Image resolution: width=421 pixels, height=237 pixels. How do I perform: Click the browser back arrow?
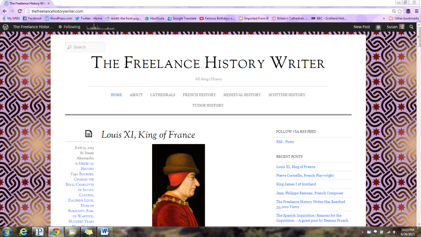point(5,11)
